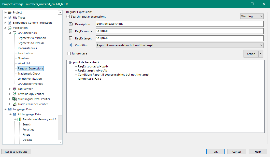Click Reset to Defaults button
The width and height of the screenshot is (270, 157).
point(16,151)
